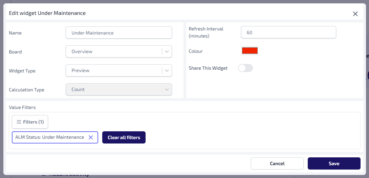Remove the ALM Status filter chip

(x=91, y=137)
